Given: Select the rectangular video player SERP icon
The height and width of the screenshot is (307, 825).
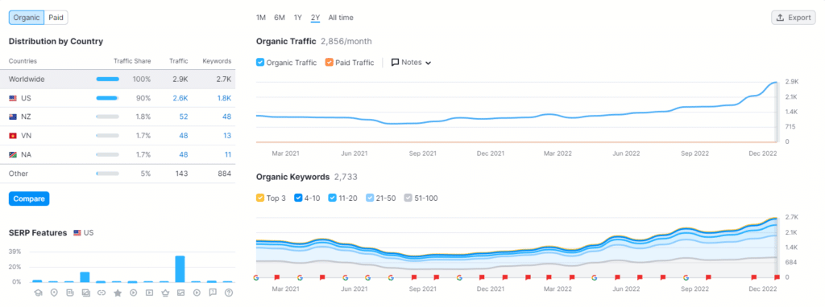Looking at the screenshot, I should 149,293.
